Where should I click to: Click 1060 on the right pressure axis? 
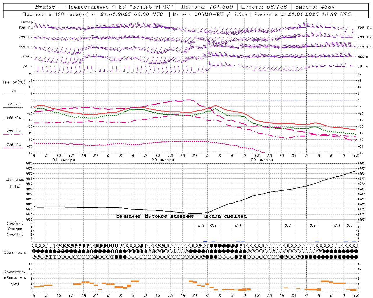tap(361, 164)
